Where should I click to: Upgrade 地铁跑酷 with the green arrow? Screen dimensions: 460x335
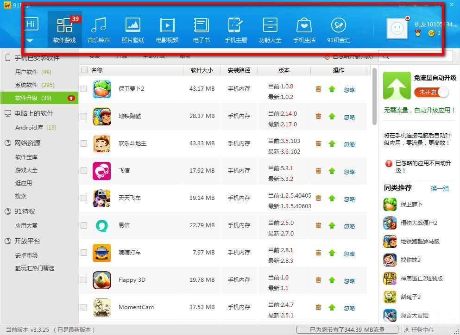332,116
